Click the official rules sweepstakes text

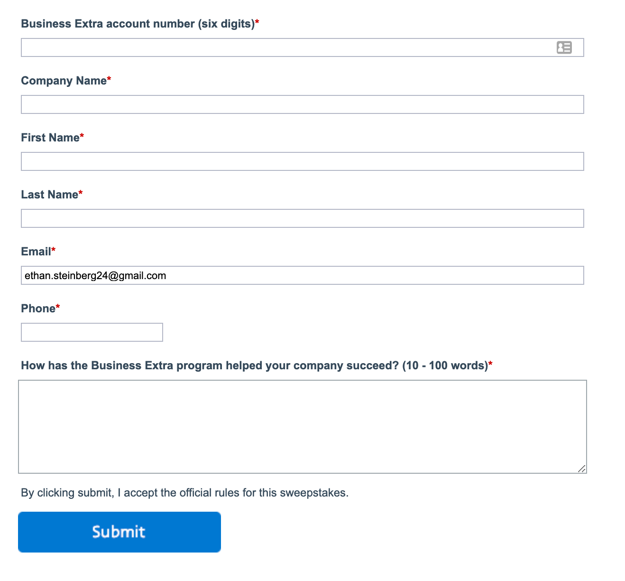click(184, 493)
